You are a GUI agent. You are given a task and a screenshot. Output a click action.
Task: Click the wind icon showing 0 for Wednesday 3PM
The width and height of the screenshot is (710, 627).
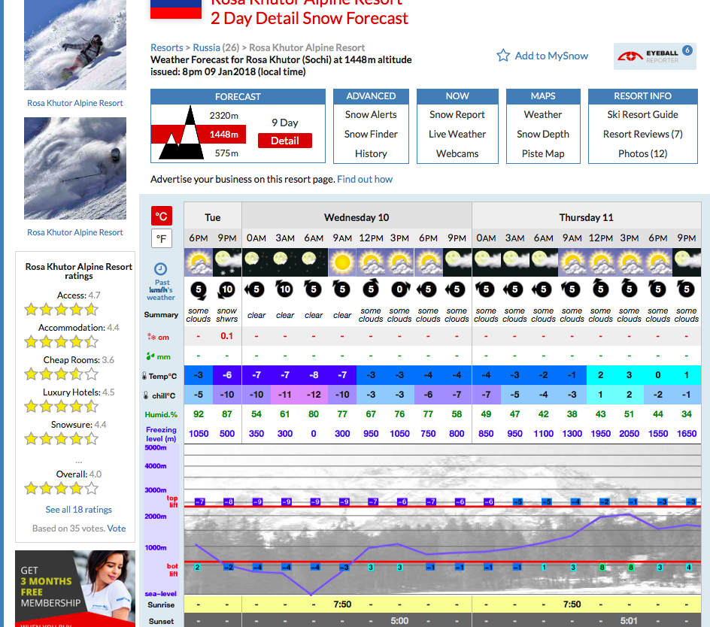[x=399, y=289]
